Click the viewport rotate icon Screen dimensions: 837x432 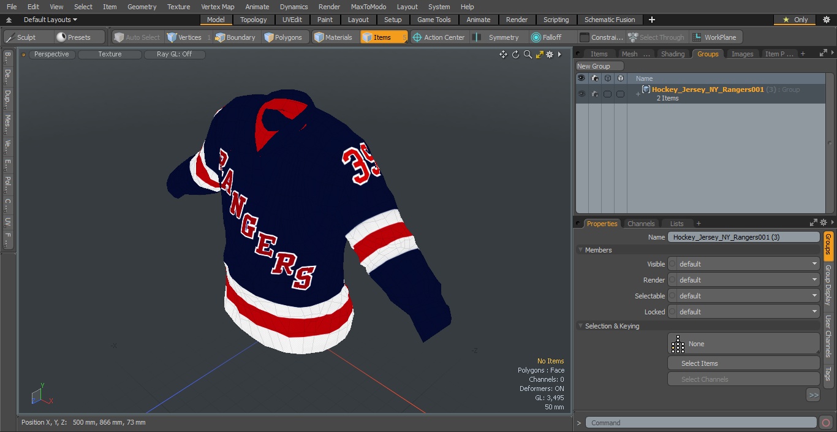(x=515, y=55)
